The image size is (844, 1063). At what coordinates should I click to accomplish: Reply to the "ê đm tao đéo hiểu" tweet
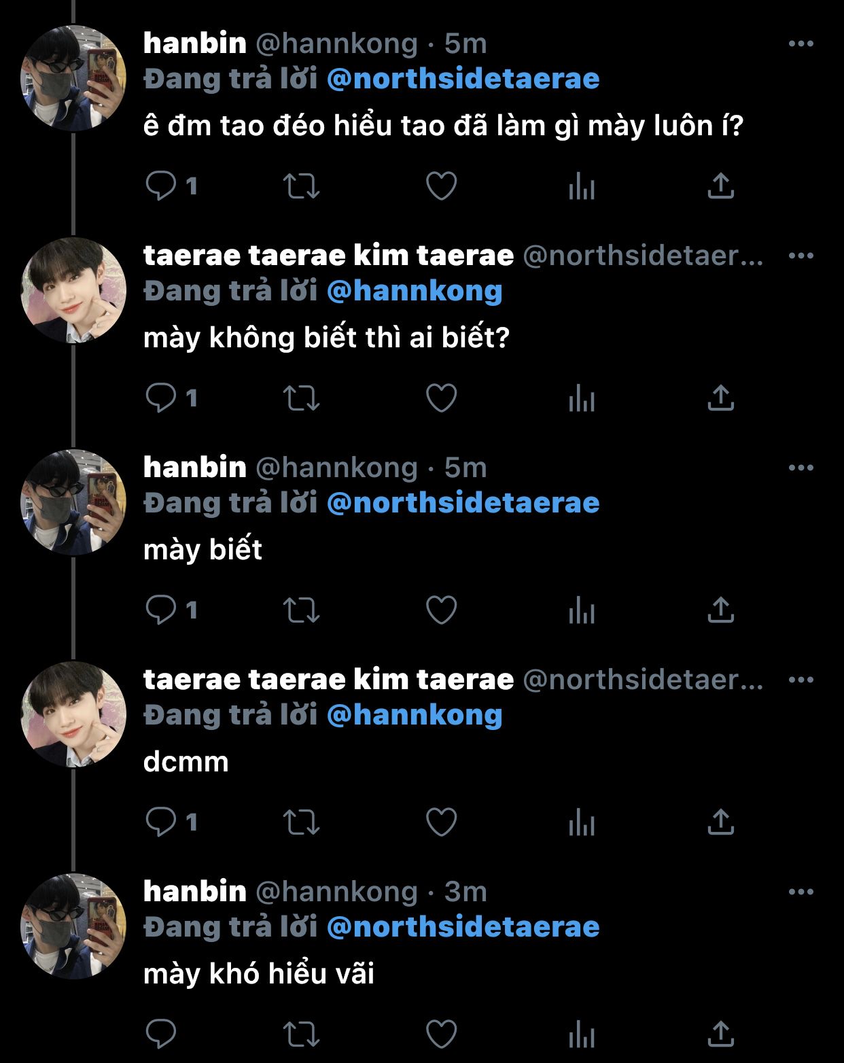[x=161, y=186]
